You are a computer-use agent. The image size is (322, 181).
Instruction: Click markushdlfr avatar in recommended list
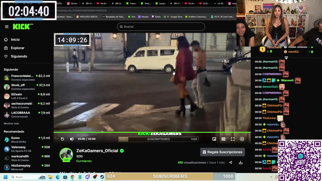tap(7, 158)
